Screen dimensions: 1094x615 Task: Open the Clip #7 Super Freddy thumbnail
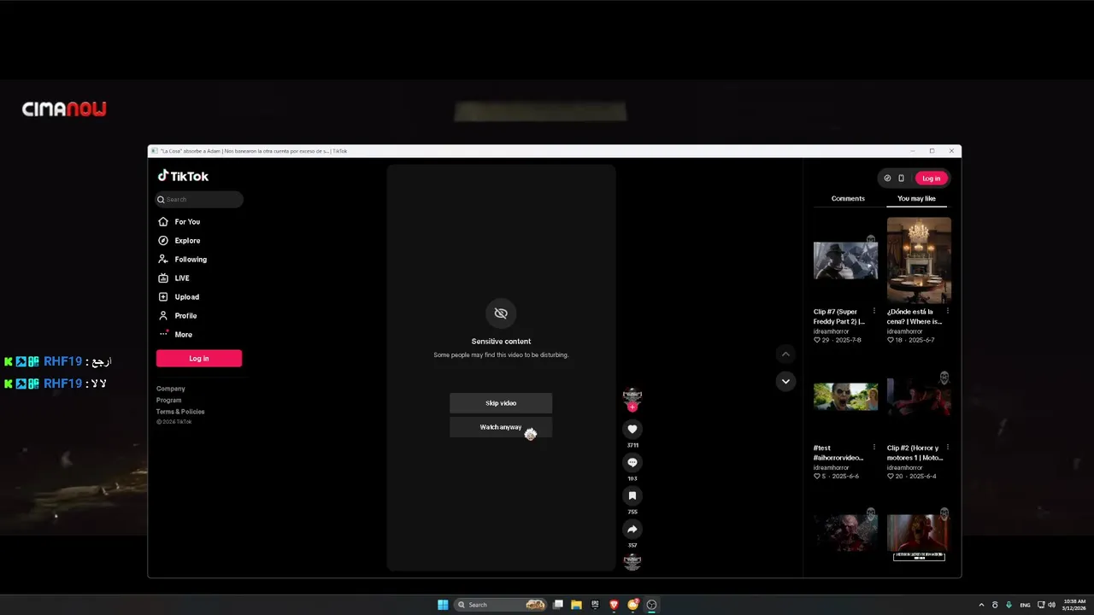(845, 261)
